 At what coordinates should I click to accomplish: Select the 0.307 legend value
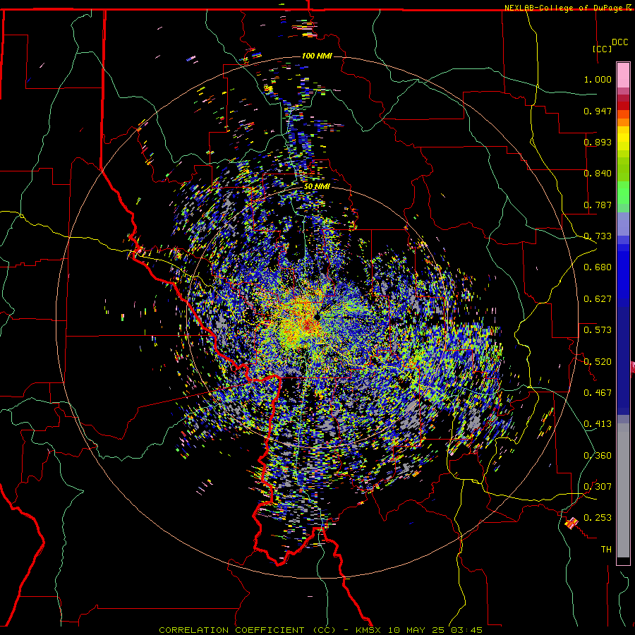coord(598,487)
